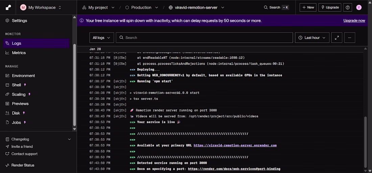Open the render.com docs port-binding link
This screenshot has height=173, width=372.
tap(234, 169)
